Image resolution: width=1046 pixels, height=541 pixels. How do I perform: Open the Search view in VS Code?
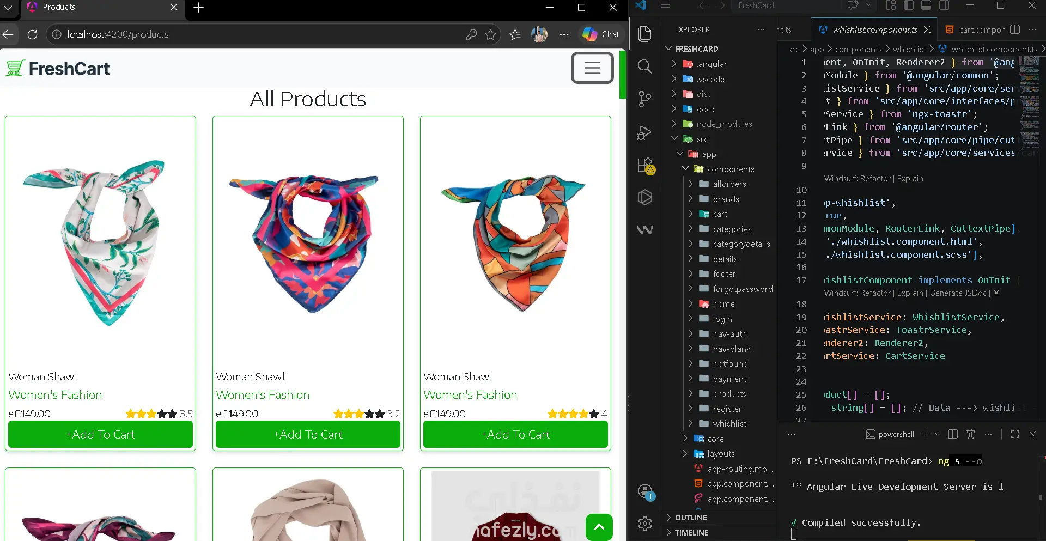coord(645,66)
